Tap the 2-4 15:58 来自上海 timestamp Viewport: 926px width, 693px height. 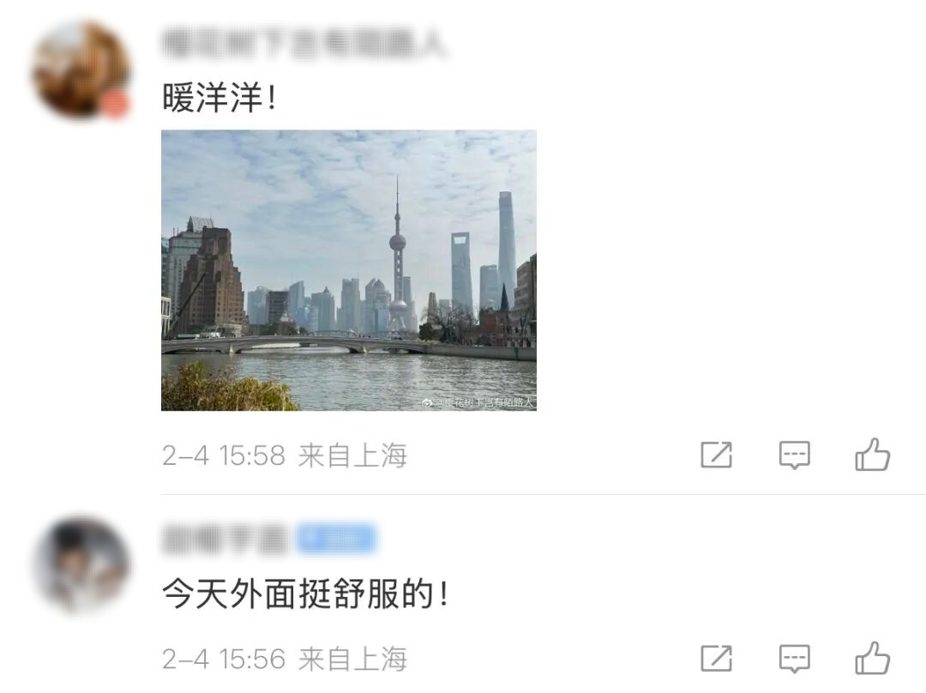coord(285,455)
